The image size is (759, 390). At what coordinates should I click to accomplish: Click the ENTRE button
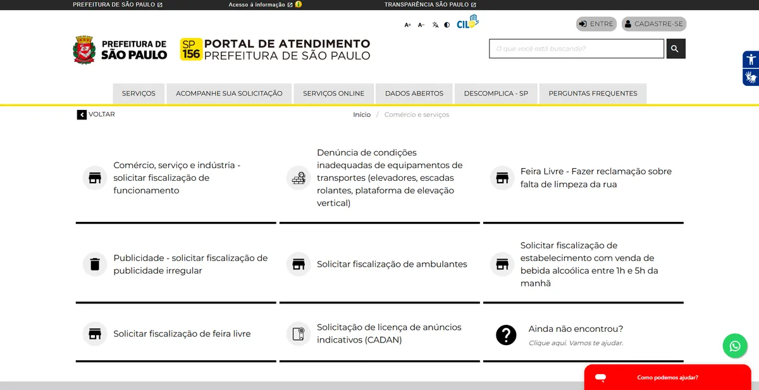[595, 23]
